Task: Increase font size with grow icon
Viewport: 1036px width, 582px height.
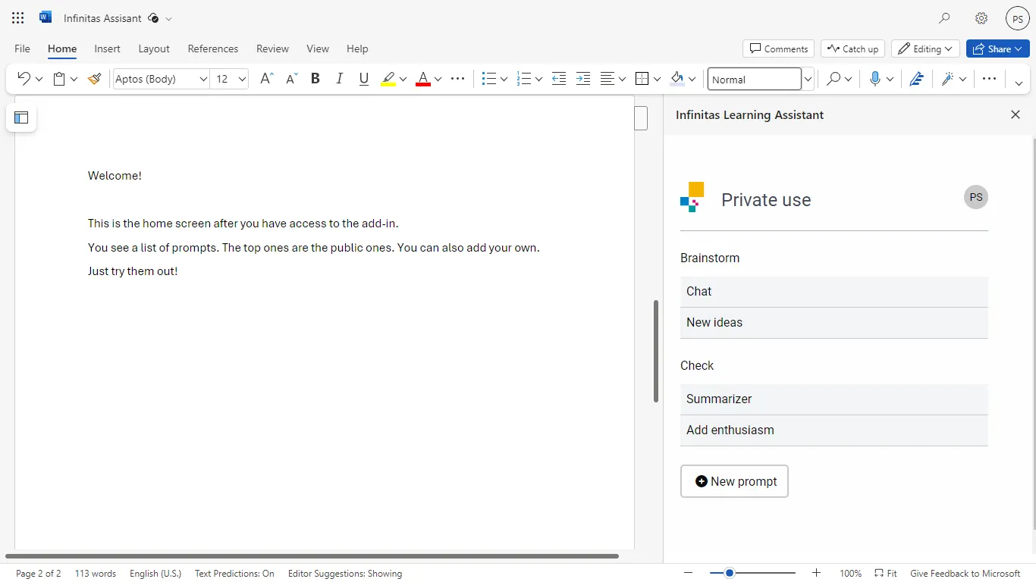Action: pos(266,79)
